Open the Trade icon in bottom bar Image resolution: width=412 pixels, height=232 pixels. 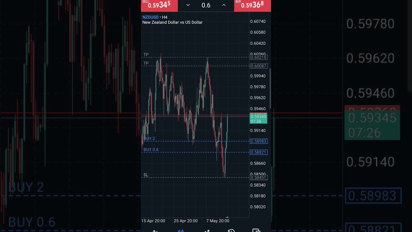coord(206,231)
